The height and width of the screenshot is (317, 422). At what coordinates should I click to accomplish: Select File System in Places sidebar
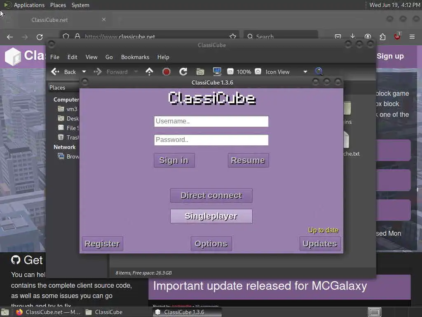(x=68, y=128)
